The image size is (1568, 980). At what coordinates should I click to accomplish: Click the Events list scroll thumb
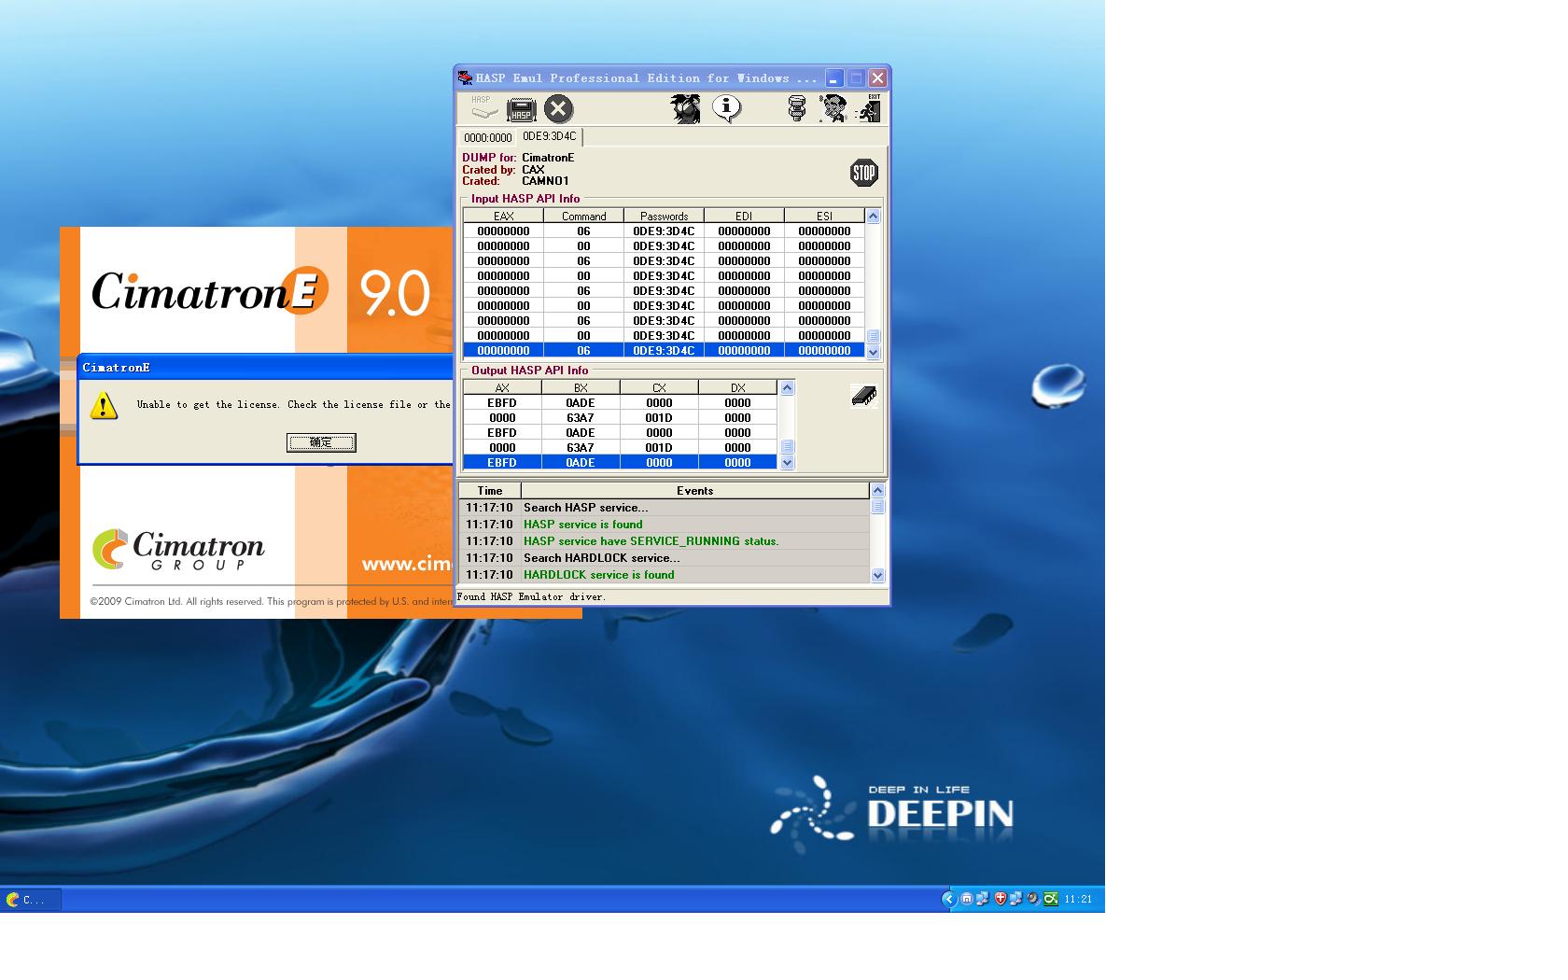877,506
